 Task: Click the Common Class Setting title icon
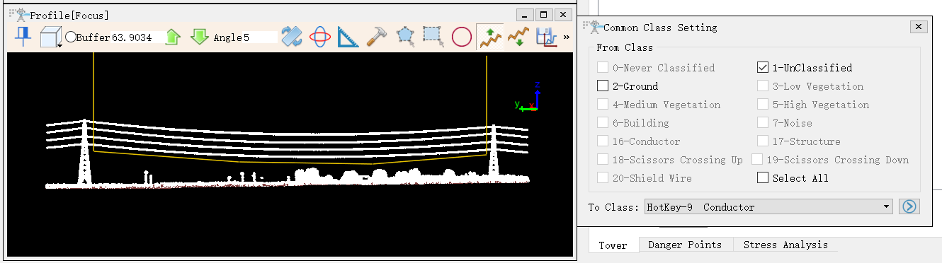(593, 27)
